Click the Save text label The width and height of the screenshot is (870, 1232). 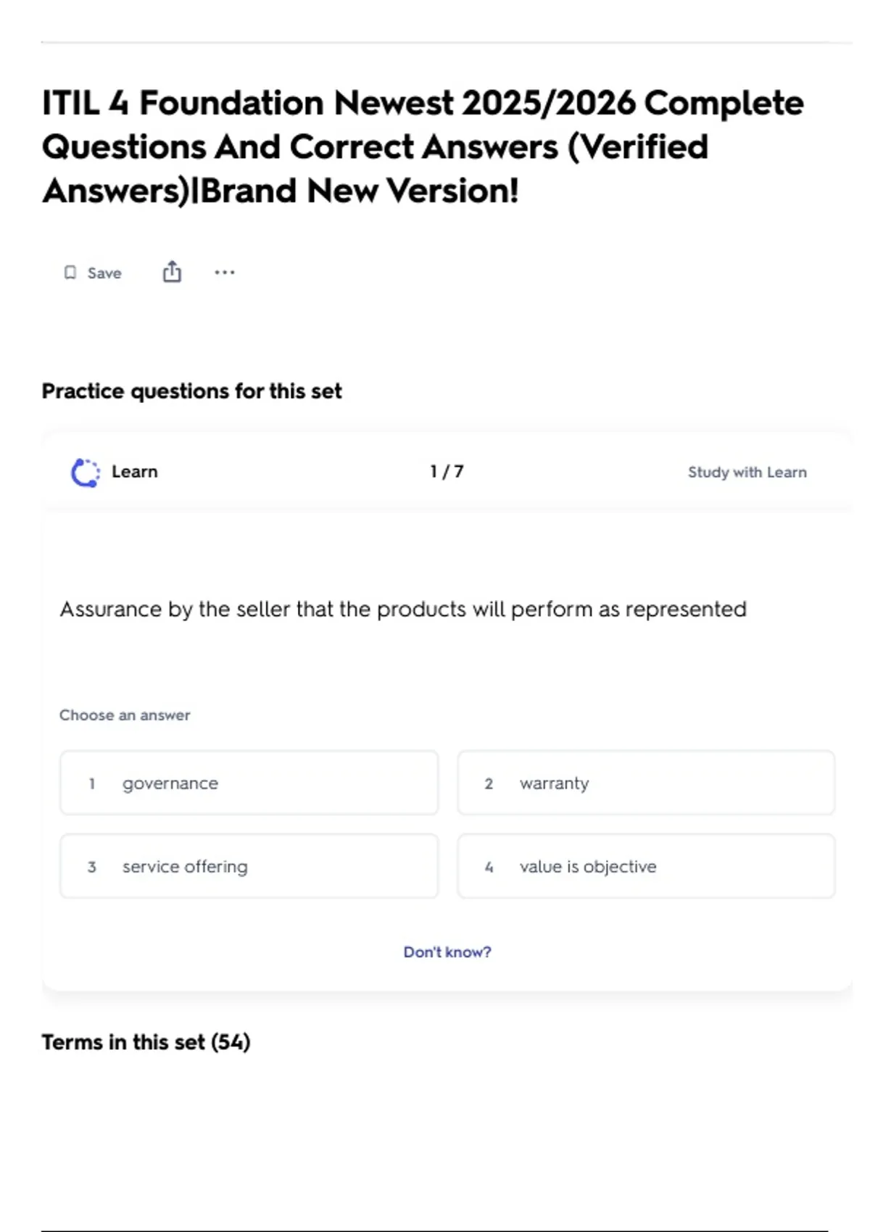point(104,273)
